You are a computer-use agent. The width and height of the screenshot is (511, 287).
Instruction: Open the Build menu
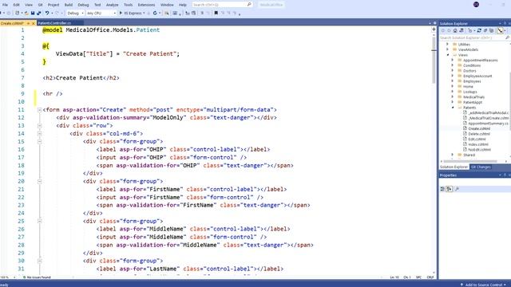click(69, 5)
